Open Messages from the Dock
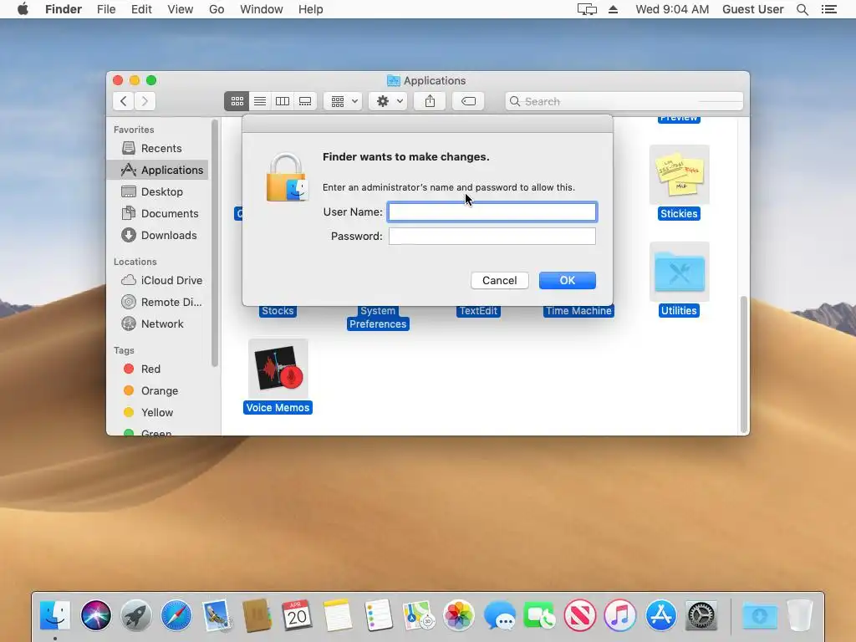856x642 pixels. [500, 615]
